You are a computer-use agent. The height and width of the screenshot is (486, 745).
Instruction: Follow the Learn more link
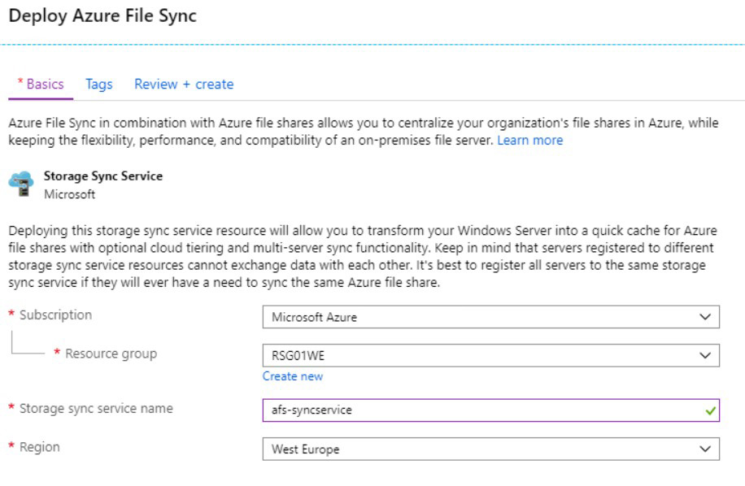tap(529, 141)
